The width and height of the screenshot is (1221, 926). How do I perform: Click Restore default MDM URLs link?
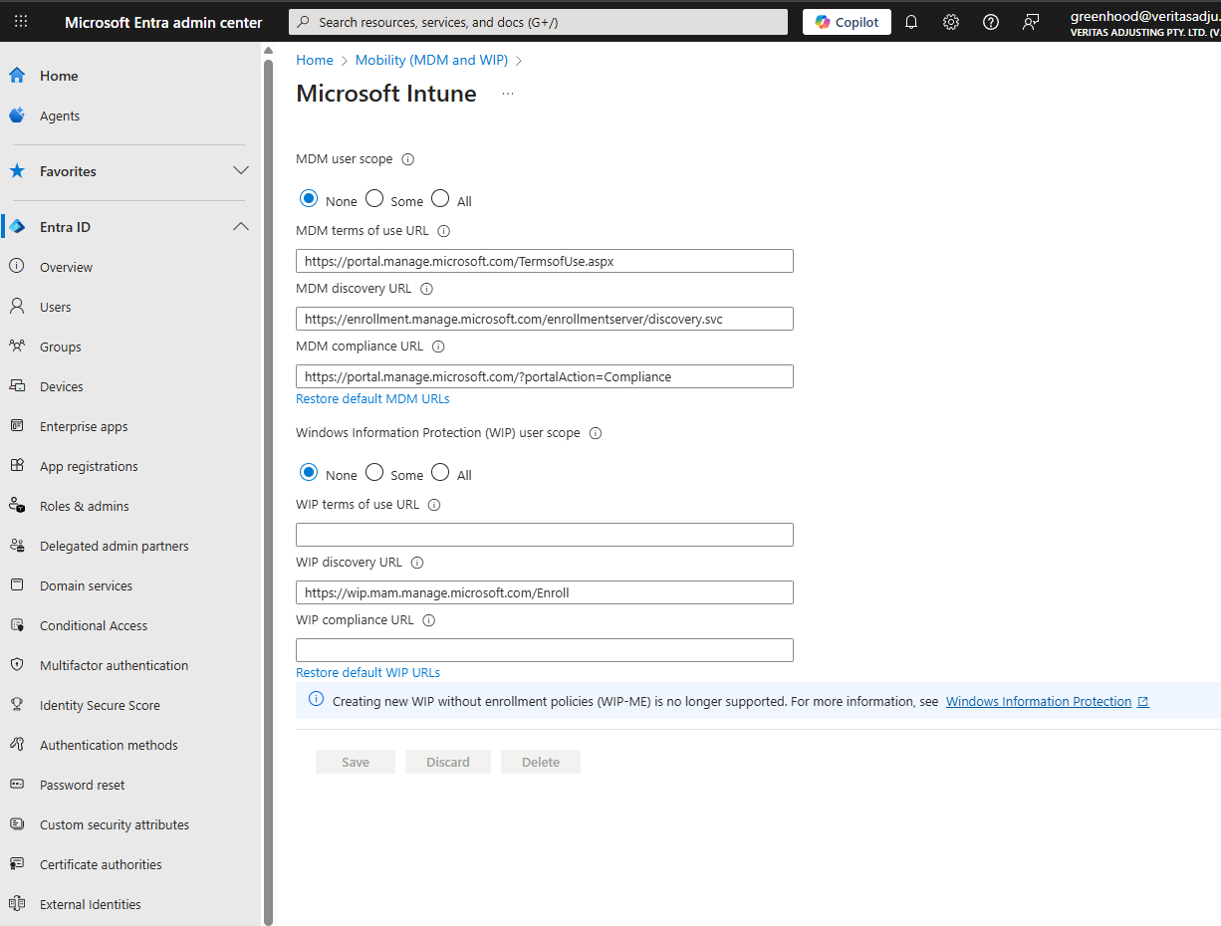(x=372, y=399)
